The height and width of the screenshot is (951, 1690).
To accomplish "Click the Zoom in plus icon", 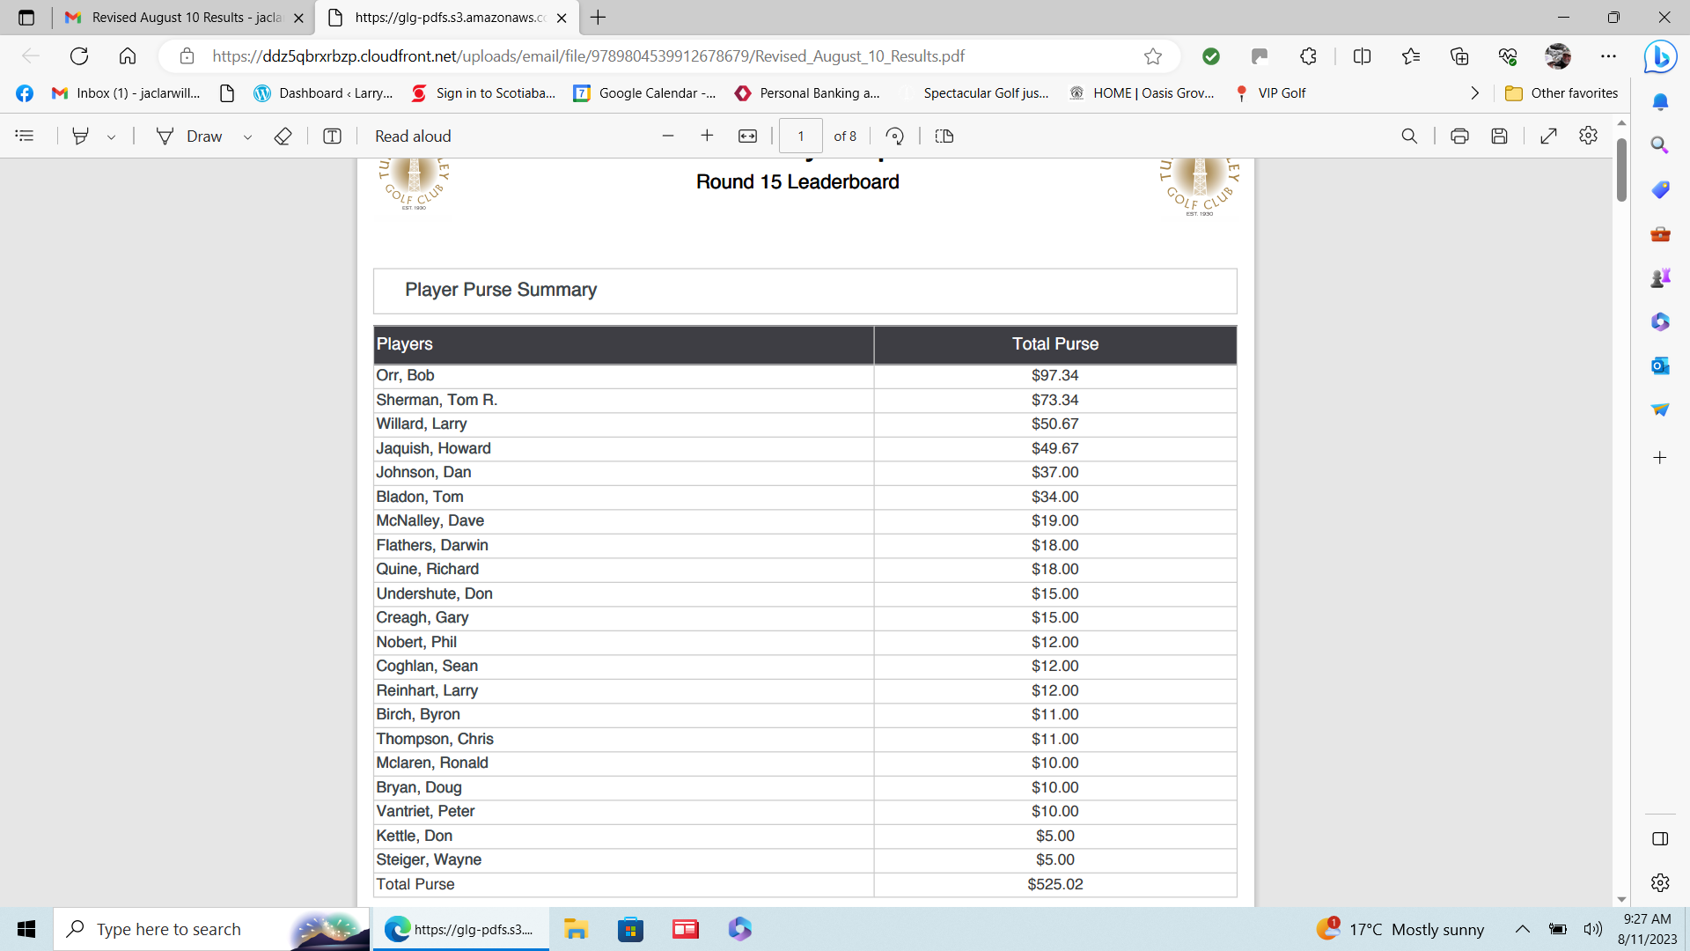I will click(707, 136).
